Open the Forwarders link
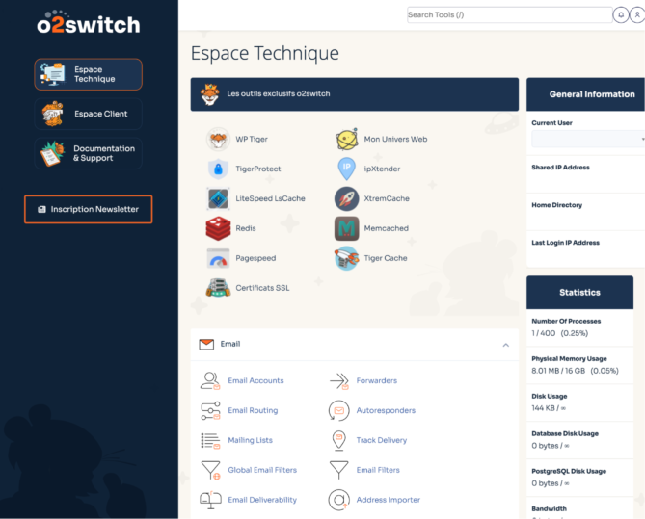Image resolution: width=645 pixels, height=519 pixels. coord(377,381)
